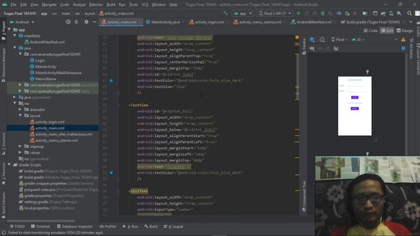420x236 pixels.
Task: Click the green Run app button
Action: click(299, 13)
